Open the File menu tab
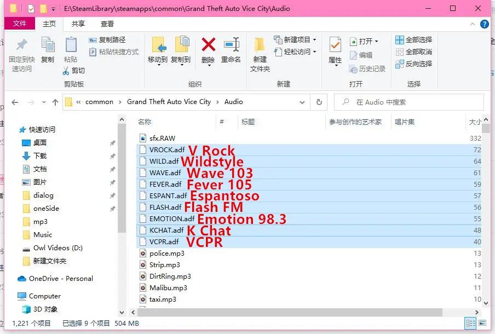 (x=20, y=24)
